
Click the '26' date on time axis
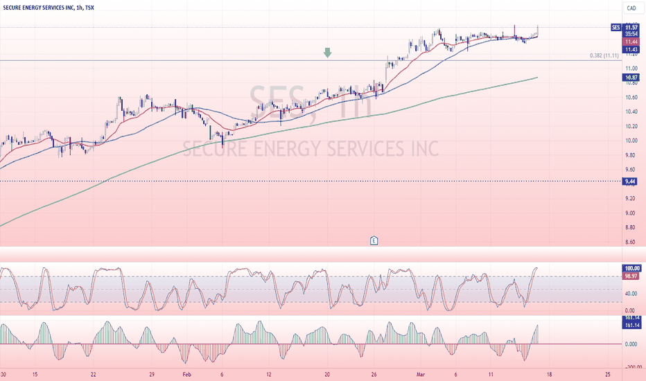coord(374,374)
